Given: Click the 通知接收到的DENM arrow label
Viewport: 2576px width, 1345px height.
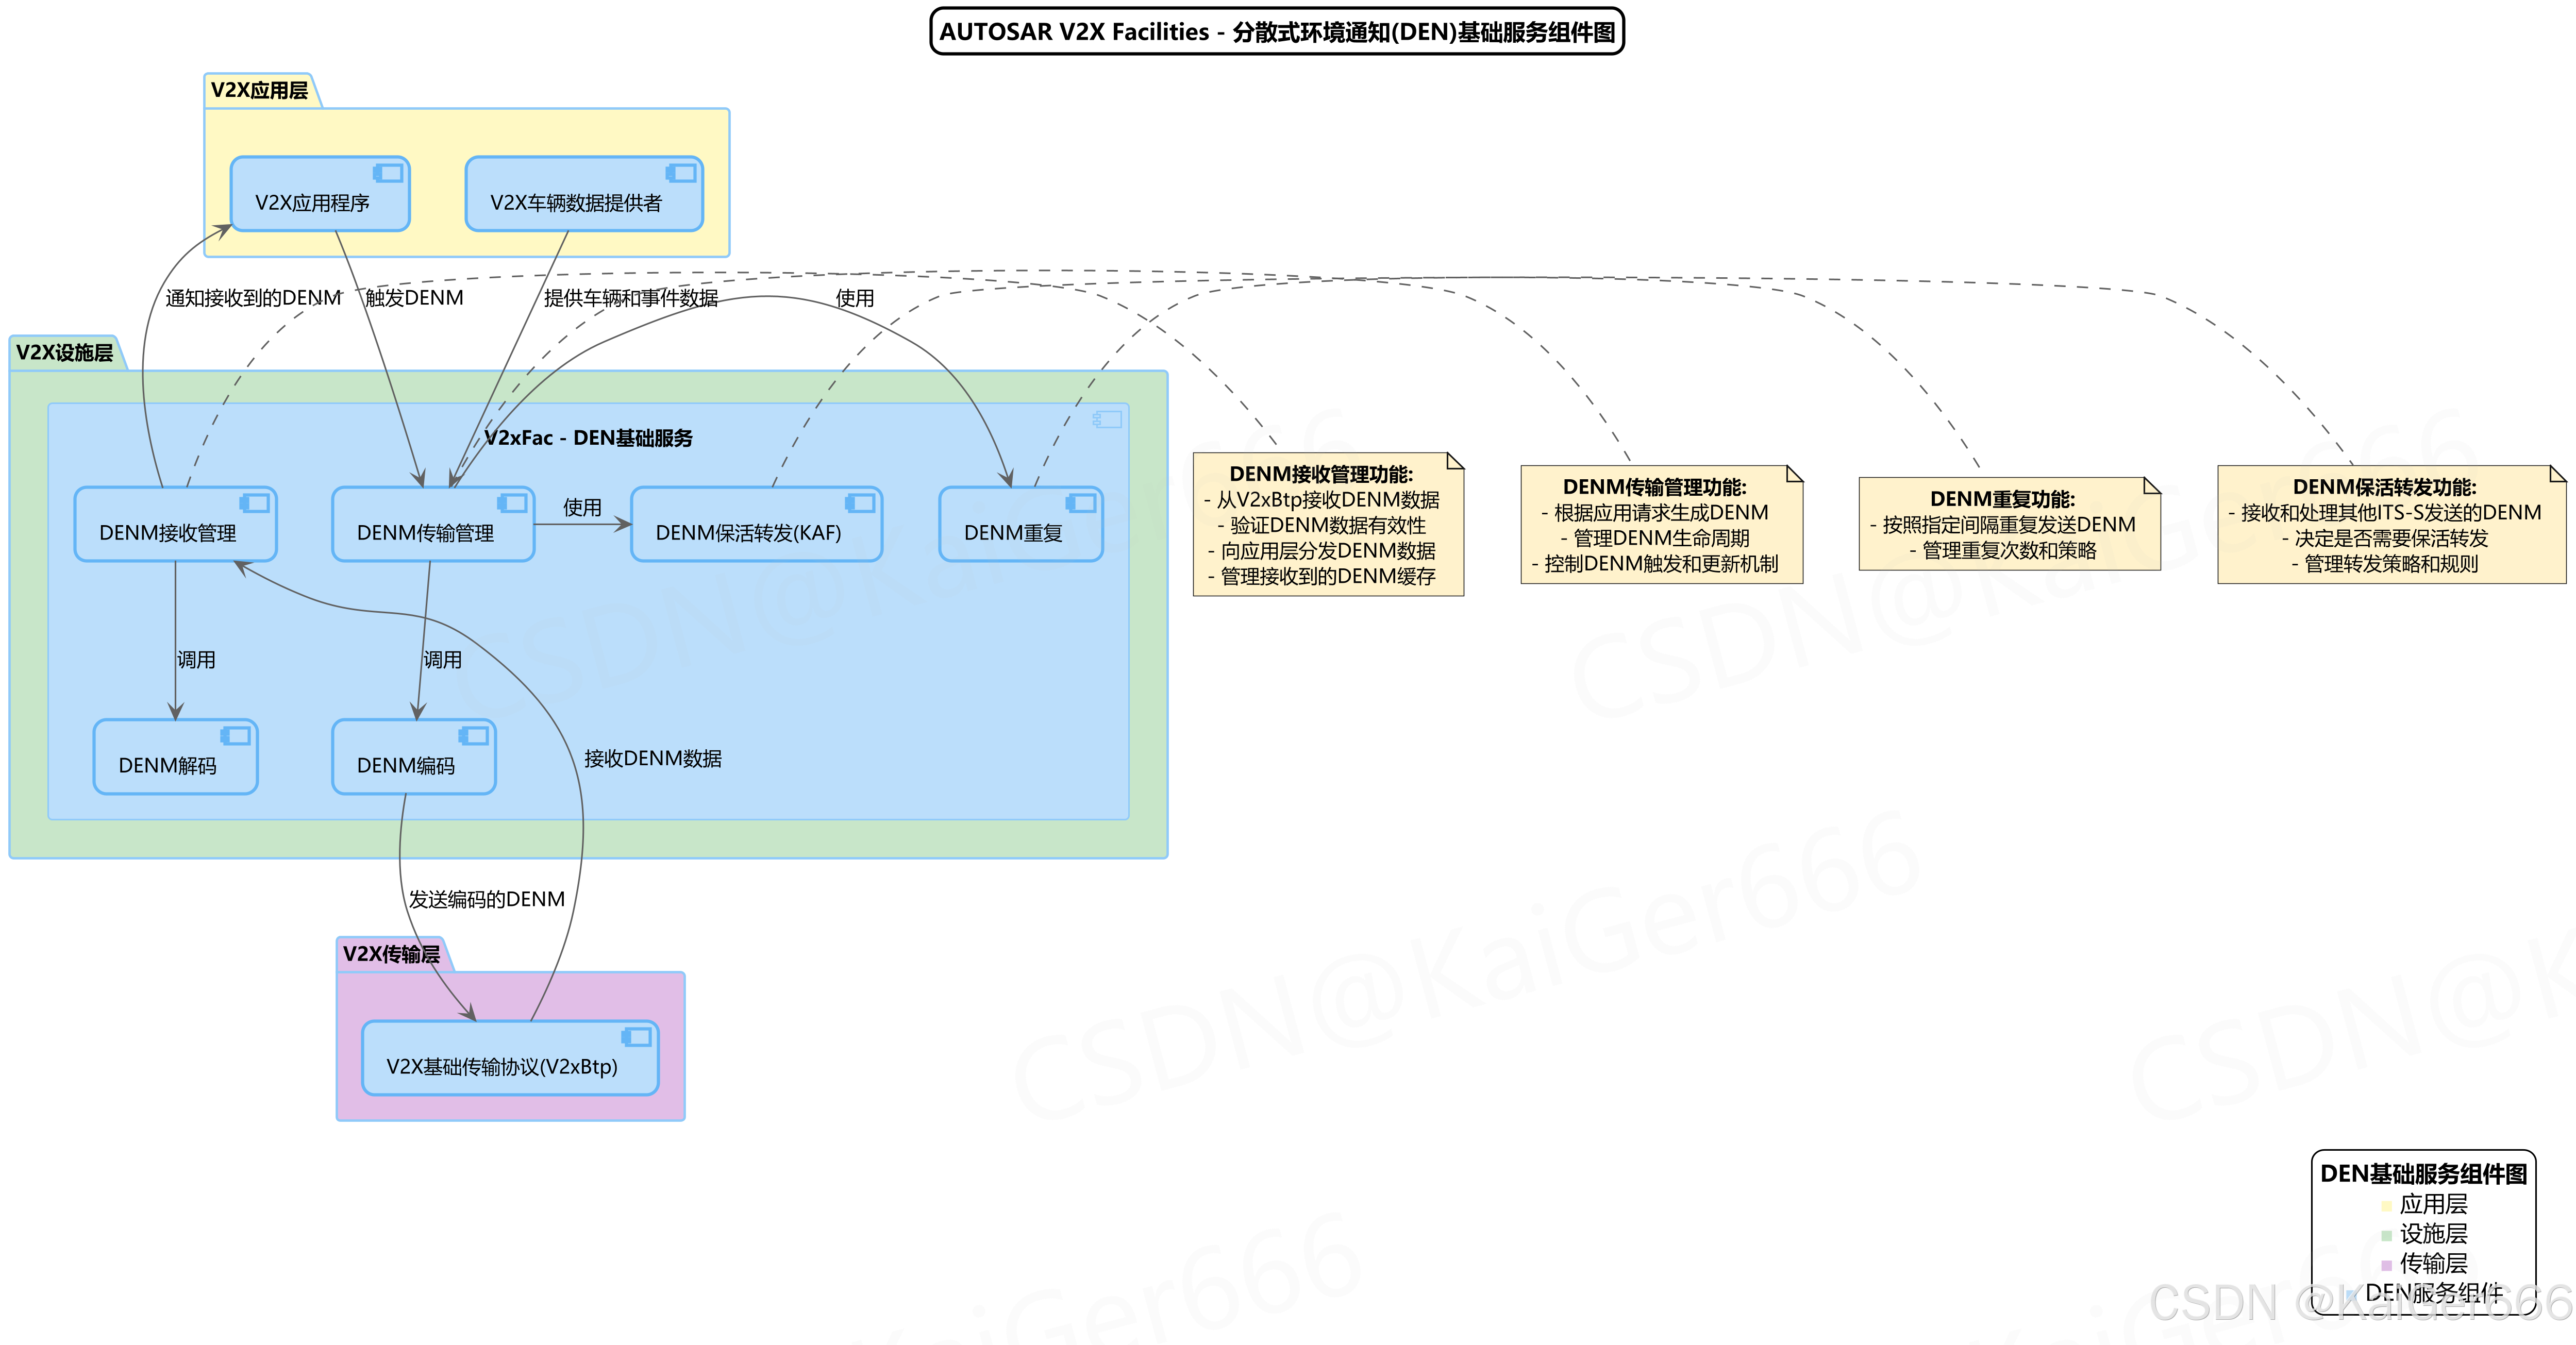Looking at the screenshot, I should (253, 298).
